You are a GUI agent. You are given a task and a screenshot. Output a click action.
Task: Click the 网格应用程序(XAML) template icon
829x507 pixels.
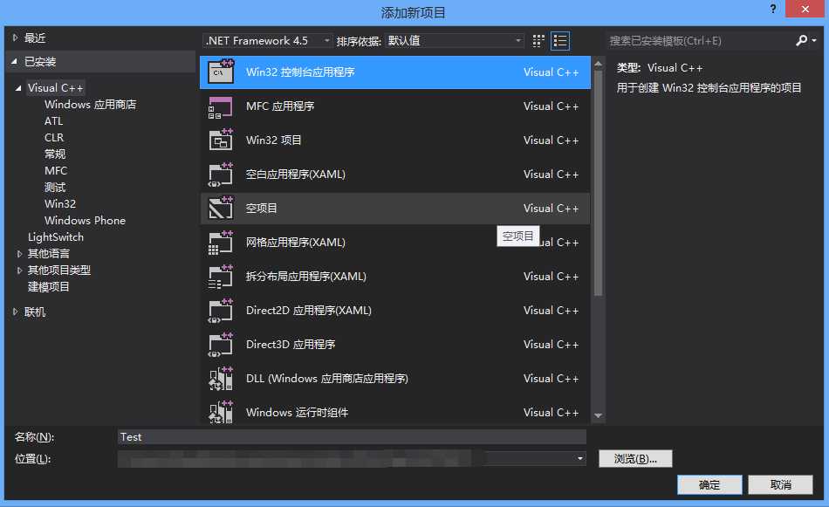tap(221, 242)
